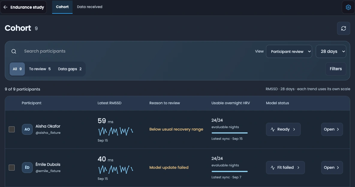The image size is (355, 187).
Task: Click the back arrow beside Endurance study
Action: (5, 7)
